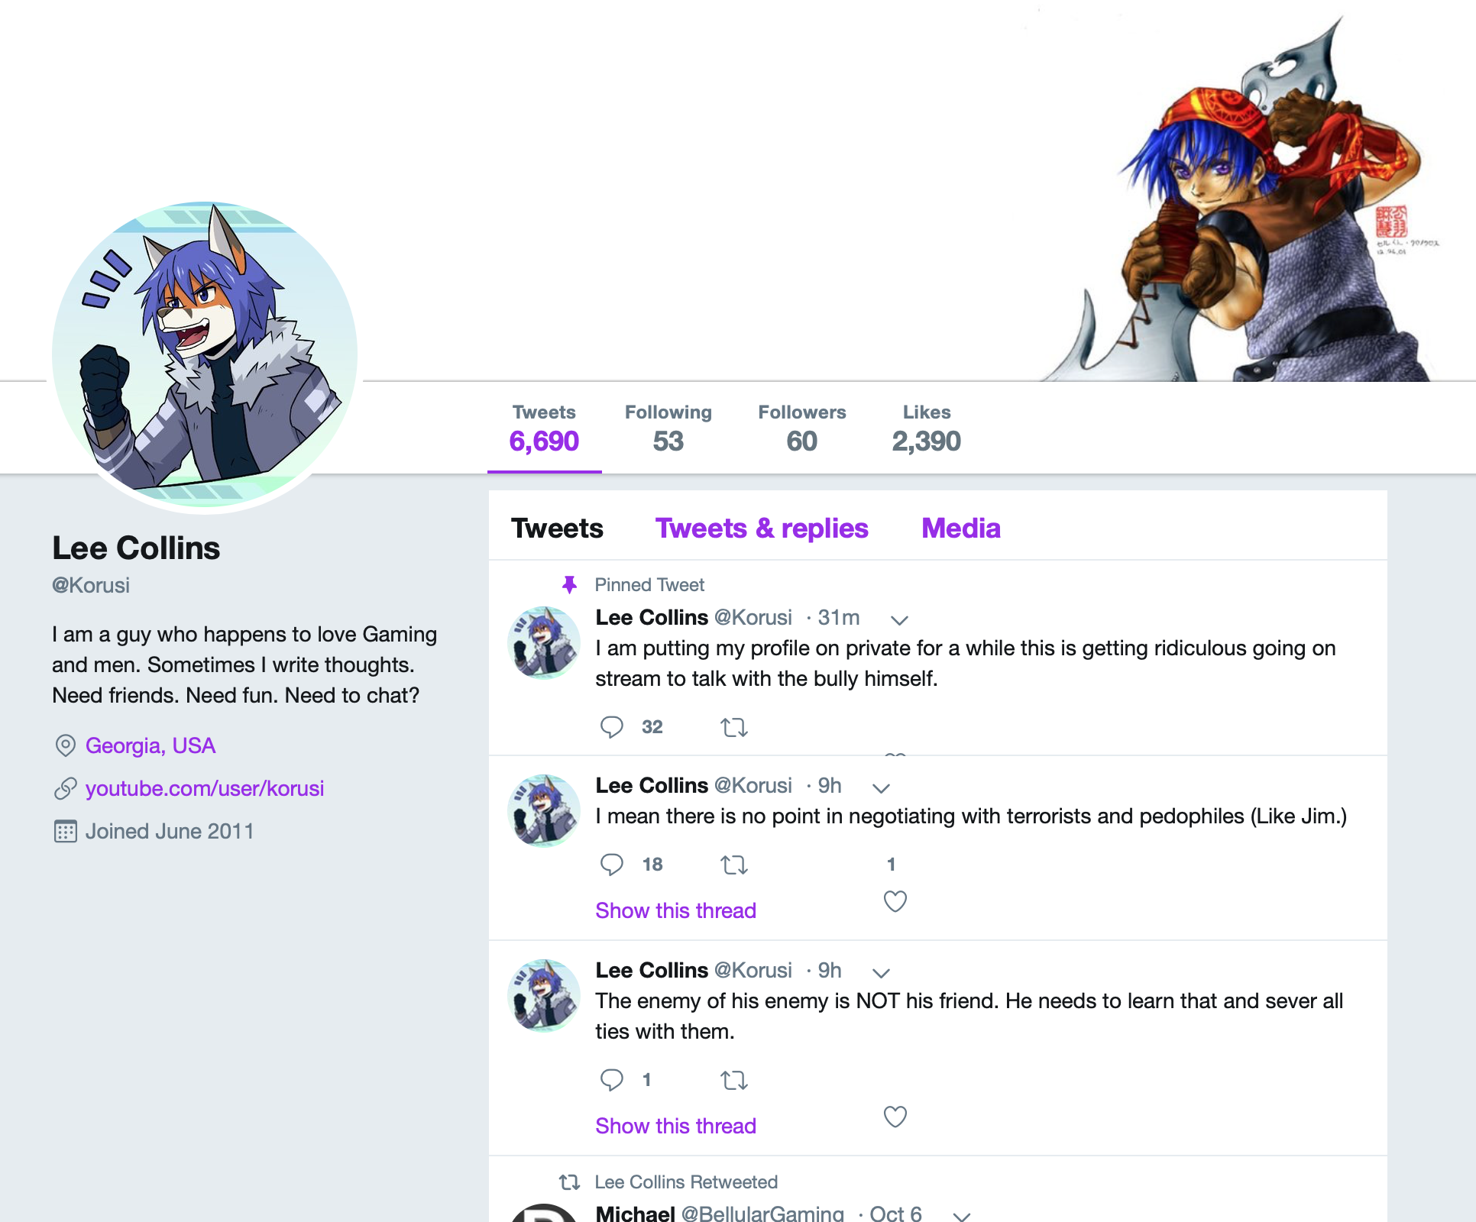Reply to 'enemy of his enemy' tweet
The image size is (1476, 1222).
[x=611, y=1080]
